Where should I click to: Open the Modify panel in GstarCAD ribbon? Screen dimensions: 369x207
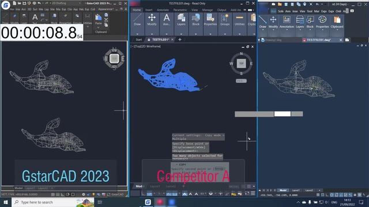pos(14,18)
